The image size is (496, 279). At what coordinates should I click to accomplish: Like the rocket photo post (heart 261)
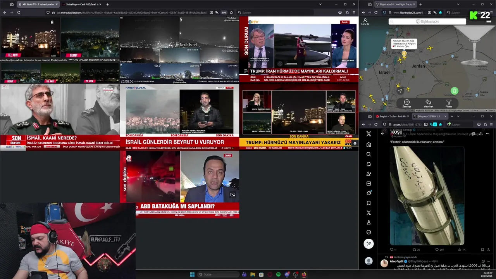[x=439, y=250]
